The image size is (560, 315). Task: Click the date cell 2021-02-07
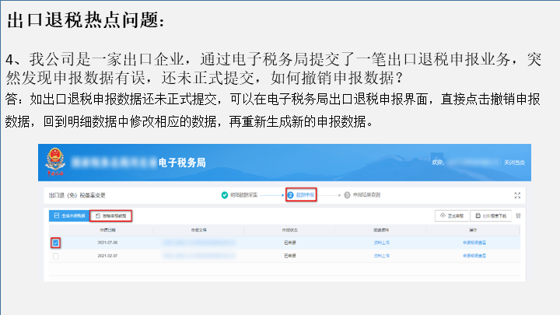pyautogui.click(x=107, y=256)
